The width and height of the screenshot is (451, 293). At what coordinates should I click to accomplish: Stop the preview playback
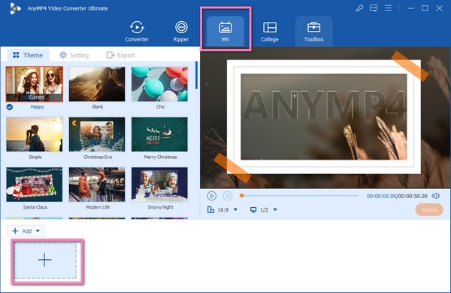pyautogui.click(x=227, y=196)
